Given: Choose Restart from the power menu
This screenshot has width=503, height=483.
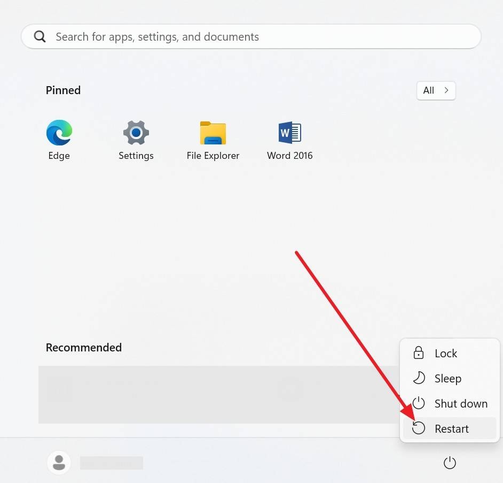Looking at the screenshot, I should point(450,428).
